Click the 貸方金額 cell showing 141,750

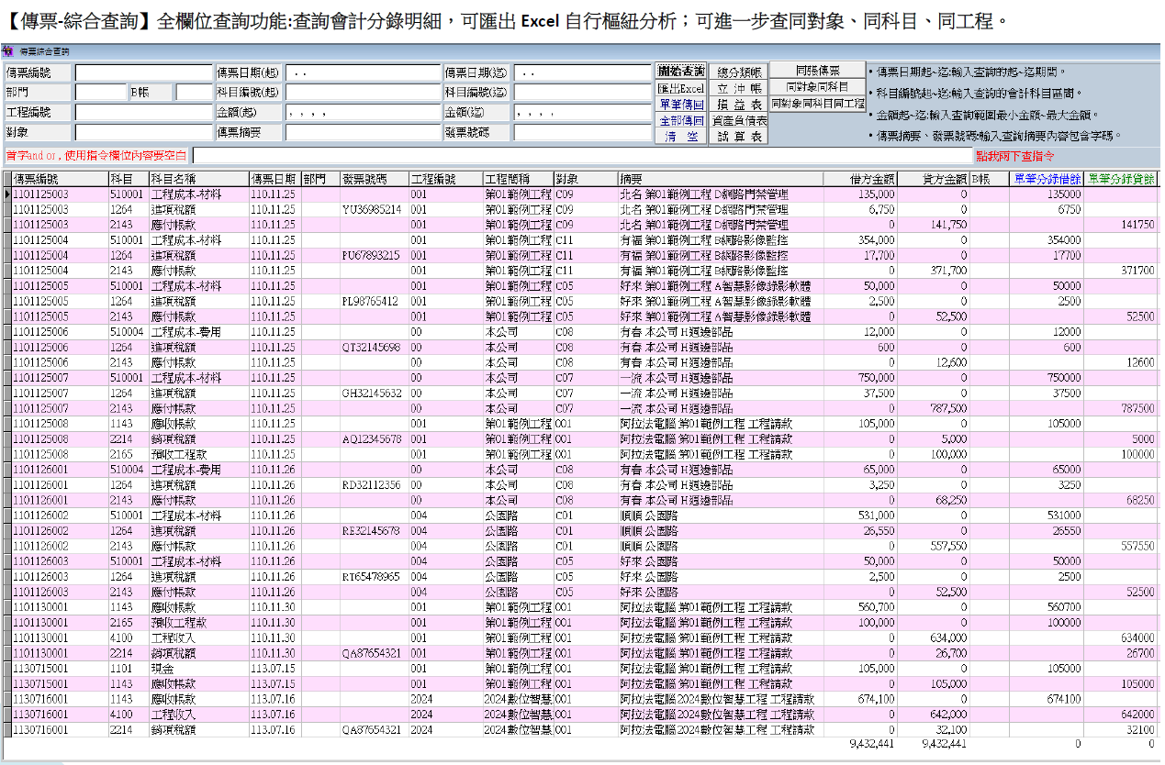932,225
